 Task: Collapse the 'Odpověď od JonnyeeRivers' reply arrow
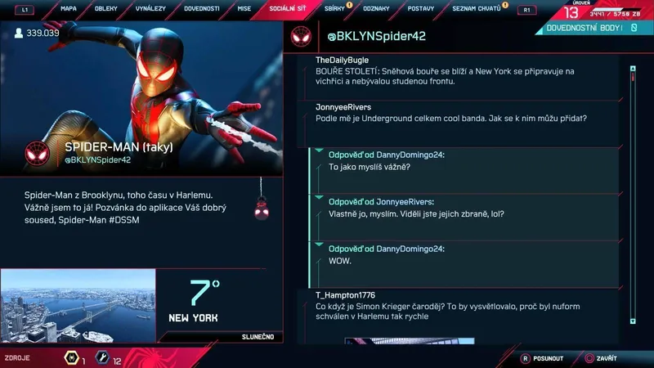(x=320, y=197)
